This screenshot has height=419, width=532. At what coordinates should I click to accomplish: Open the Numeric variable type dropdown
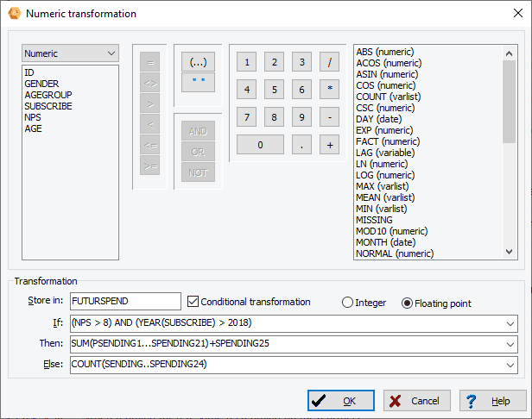tap(71, 53)
